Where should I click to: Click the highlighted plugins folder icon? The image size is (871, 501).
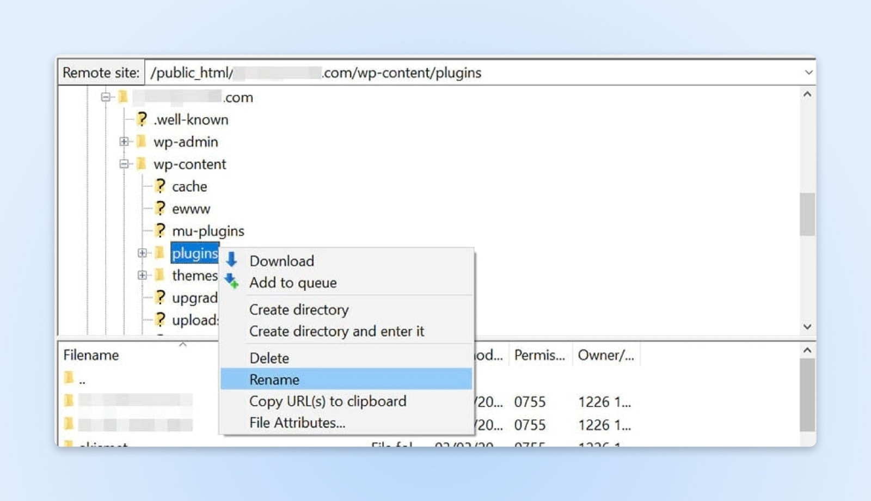(x=158, y=253)
